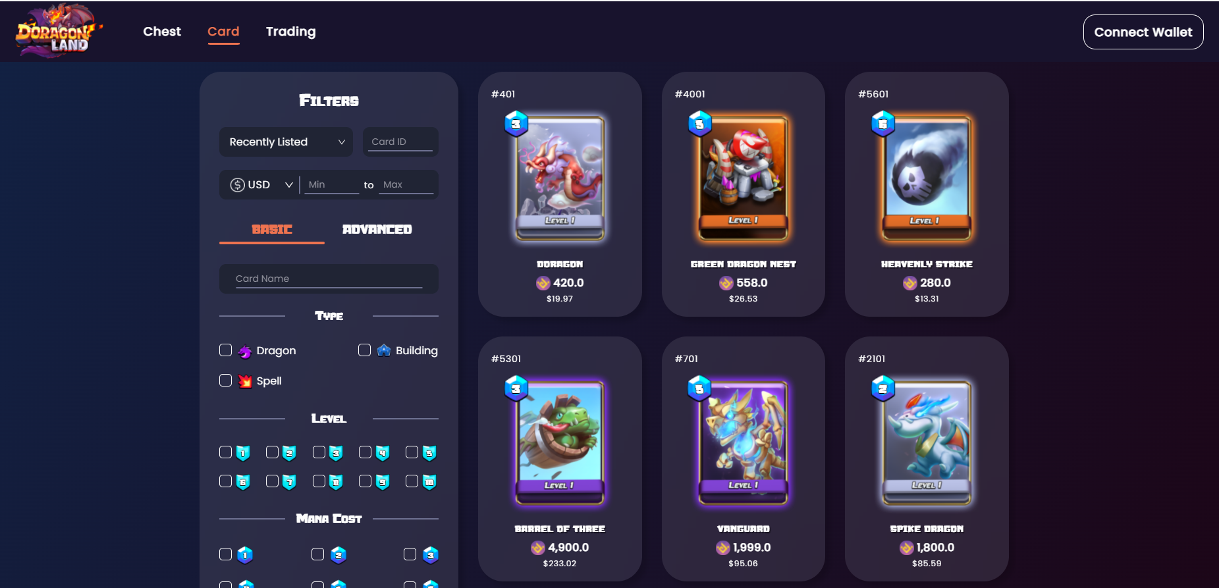Viewport: 1219px width, 588px height.
Task: Click the mana cost 2 gem icon
Action: (x=339, y=555)
